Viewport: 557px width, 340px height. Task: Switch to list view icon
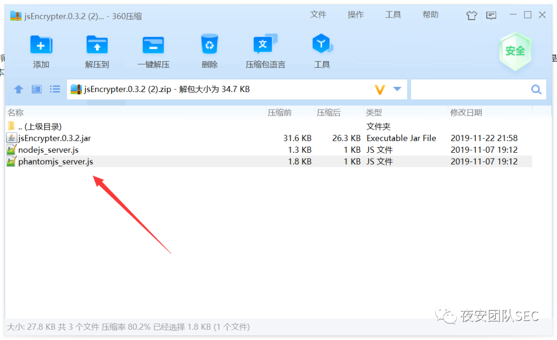pos(55,90)
